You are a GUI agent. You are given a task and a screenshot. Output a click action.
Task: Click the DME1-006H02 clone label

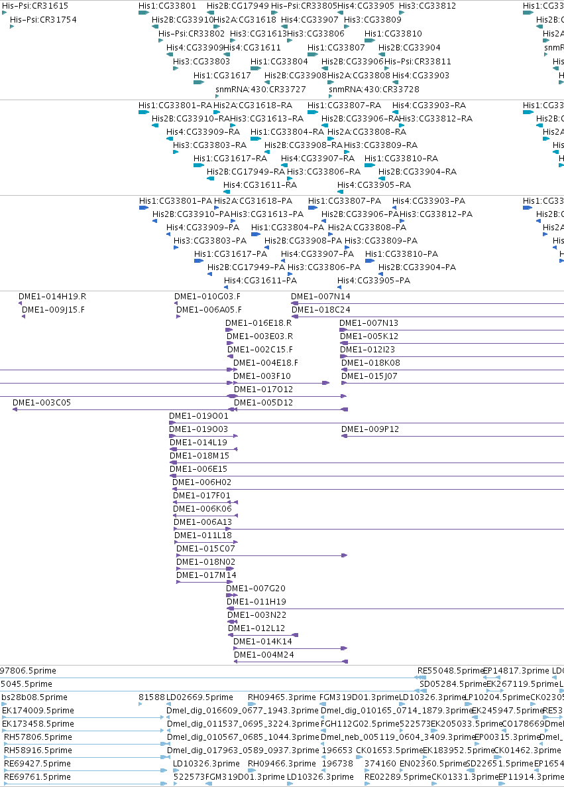(x=201, y=482)
